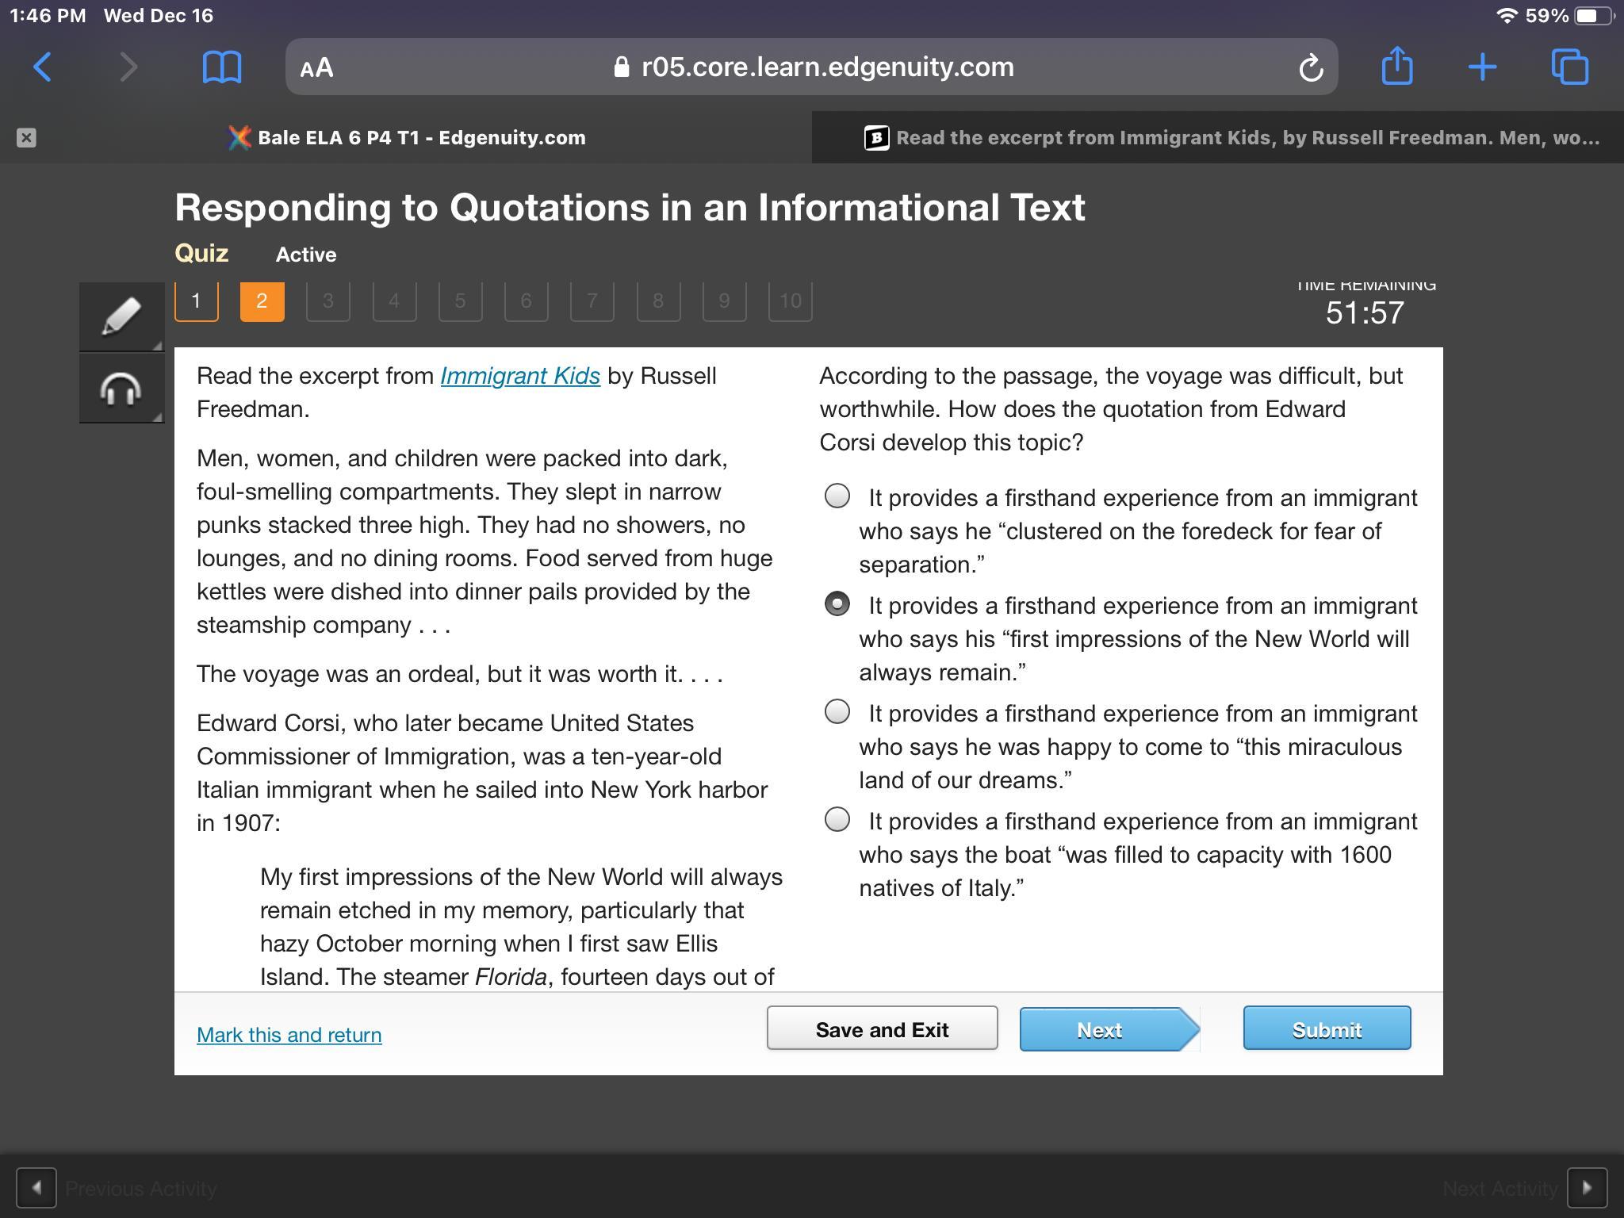Go to Next Activity arrow

coord(1587,1188)
